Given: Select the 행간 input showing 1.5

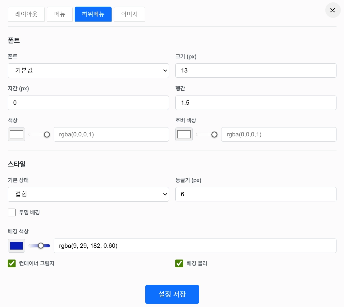Looking at the screenshot, I should click(255, 103).
